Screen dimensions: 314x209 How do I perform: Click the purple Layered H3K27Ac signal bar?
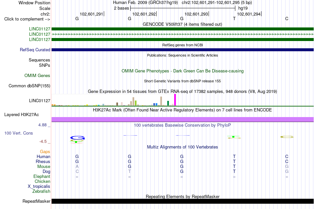tap(182, 119)
